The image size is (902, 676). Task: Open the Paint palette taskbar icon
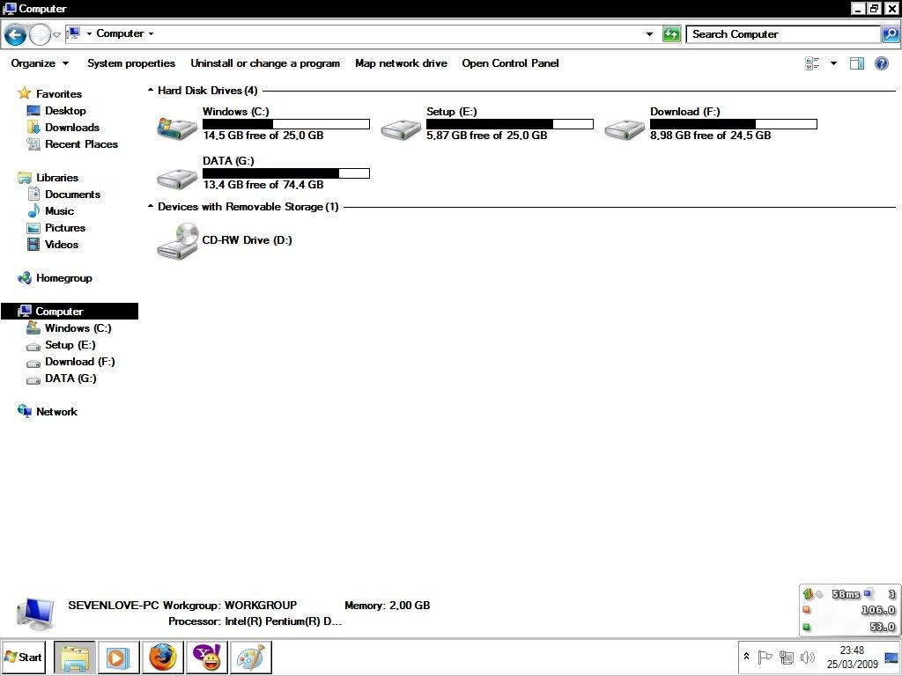(x=251, y=658)
